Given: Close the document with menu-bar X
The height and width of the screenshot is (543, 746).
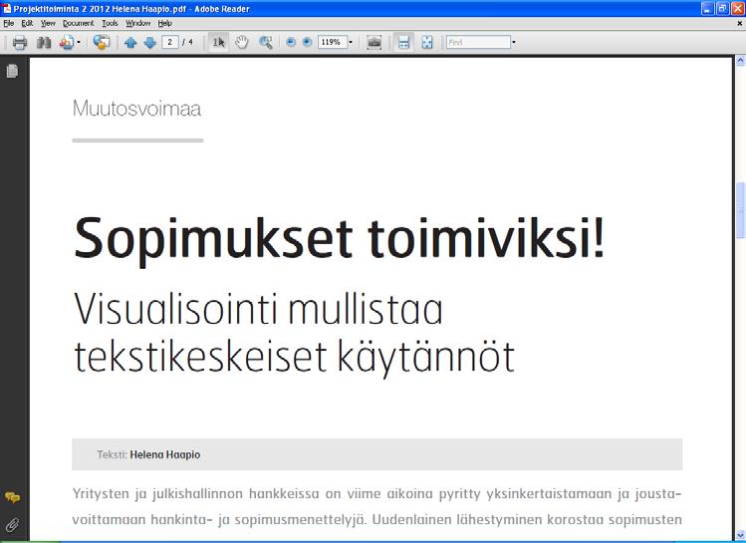Looking at the screenshot, I should click(740, 23).
